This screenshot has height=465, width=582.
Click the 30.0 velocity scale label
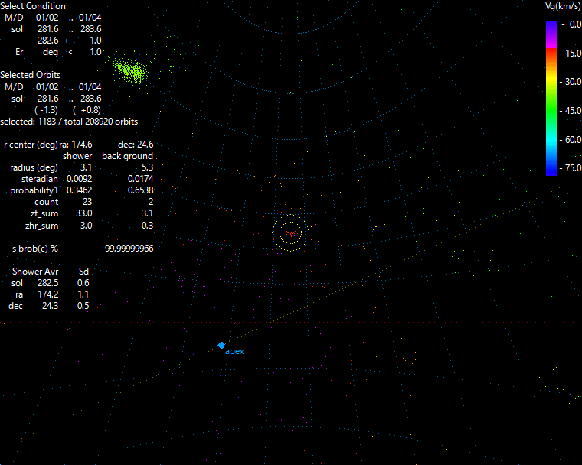[574, 82]
